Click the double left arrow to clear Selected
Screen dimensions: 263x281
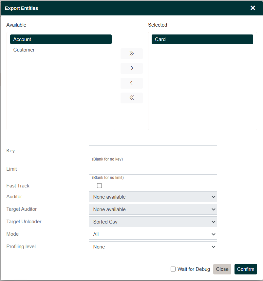[x=131, y=98]
